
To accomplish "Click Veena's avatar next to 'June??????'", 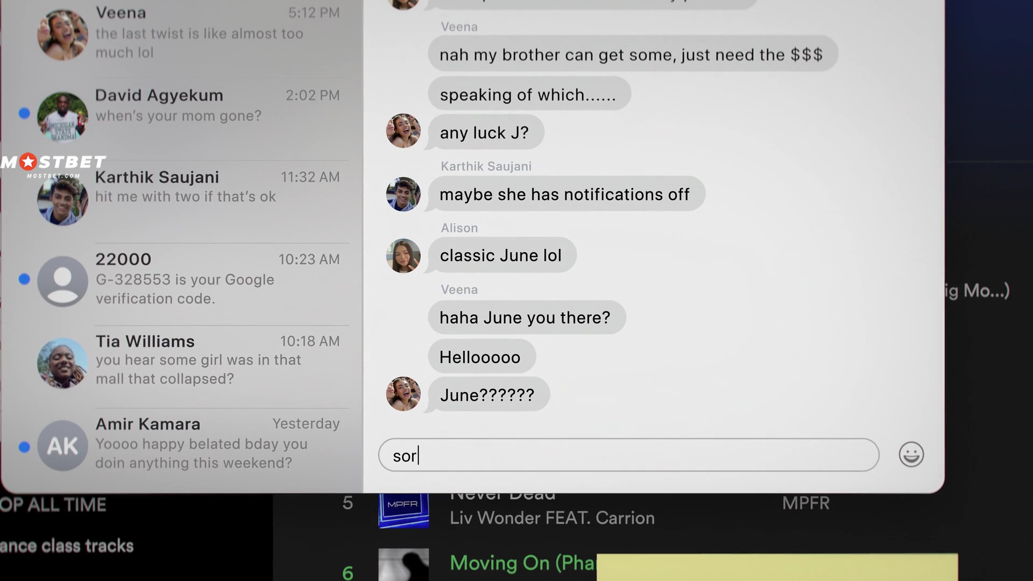I will (x=403, y=394).
